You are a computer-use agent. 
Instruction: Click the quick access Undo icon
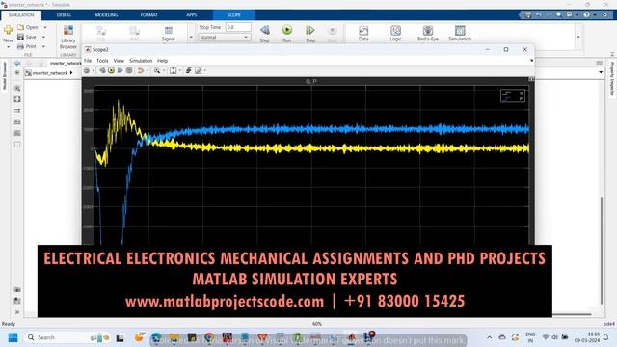(538, 15)
